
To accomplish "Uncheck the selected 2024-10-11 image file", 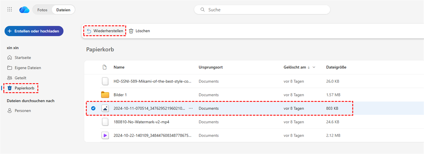I will [x=93, y=108].
